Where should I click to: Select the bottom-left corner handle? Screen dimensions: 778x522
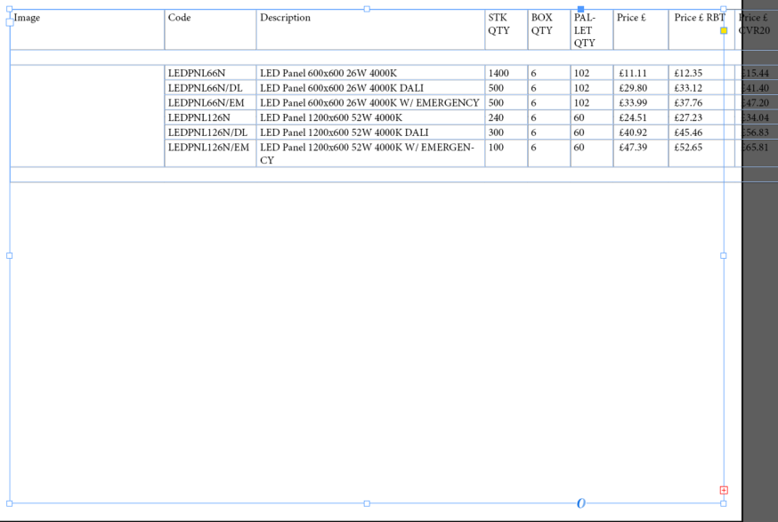click(10, 503)
